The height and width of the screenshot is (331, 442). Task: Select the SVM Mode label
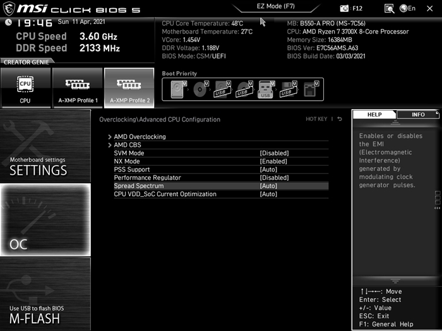pyautogui.click(x=129, y=153)
